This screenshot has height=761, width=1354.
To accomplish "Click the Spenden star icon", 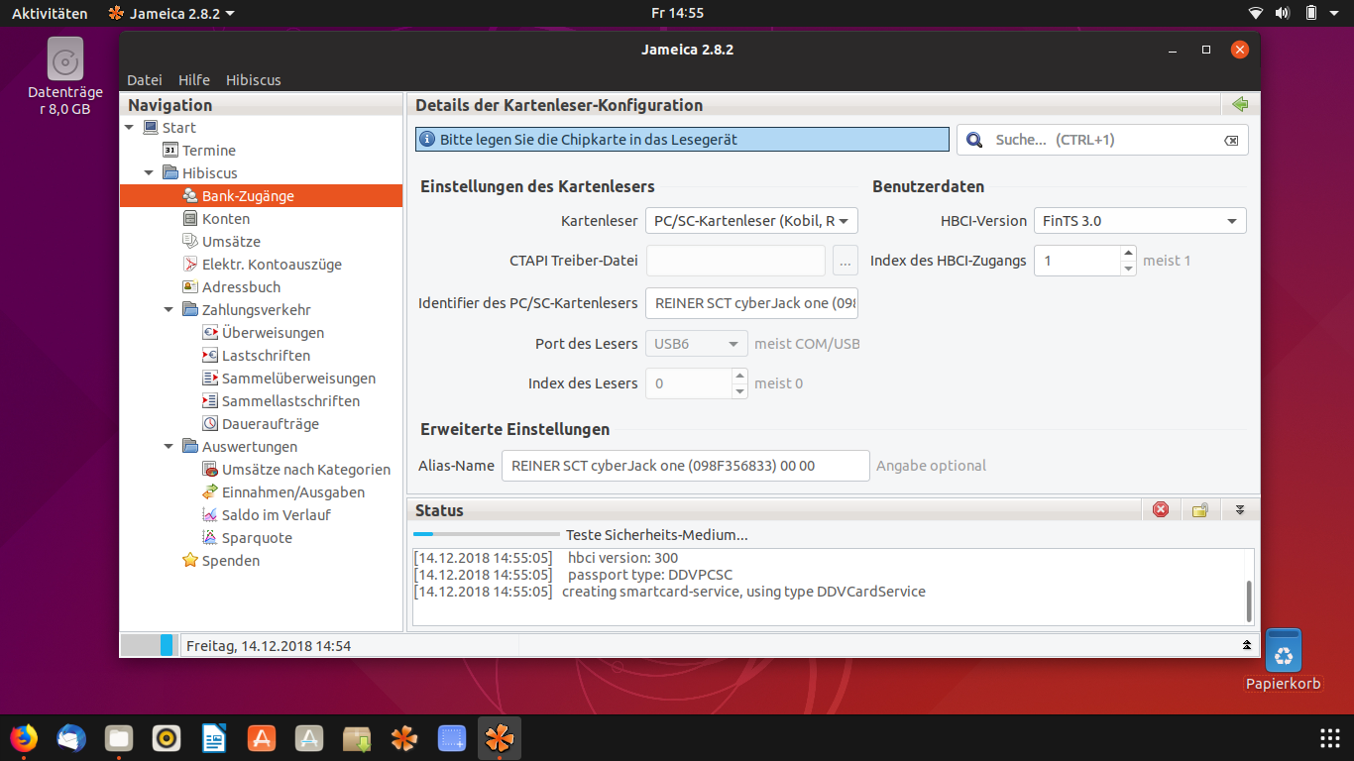I will 190,560.
